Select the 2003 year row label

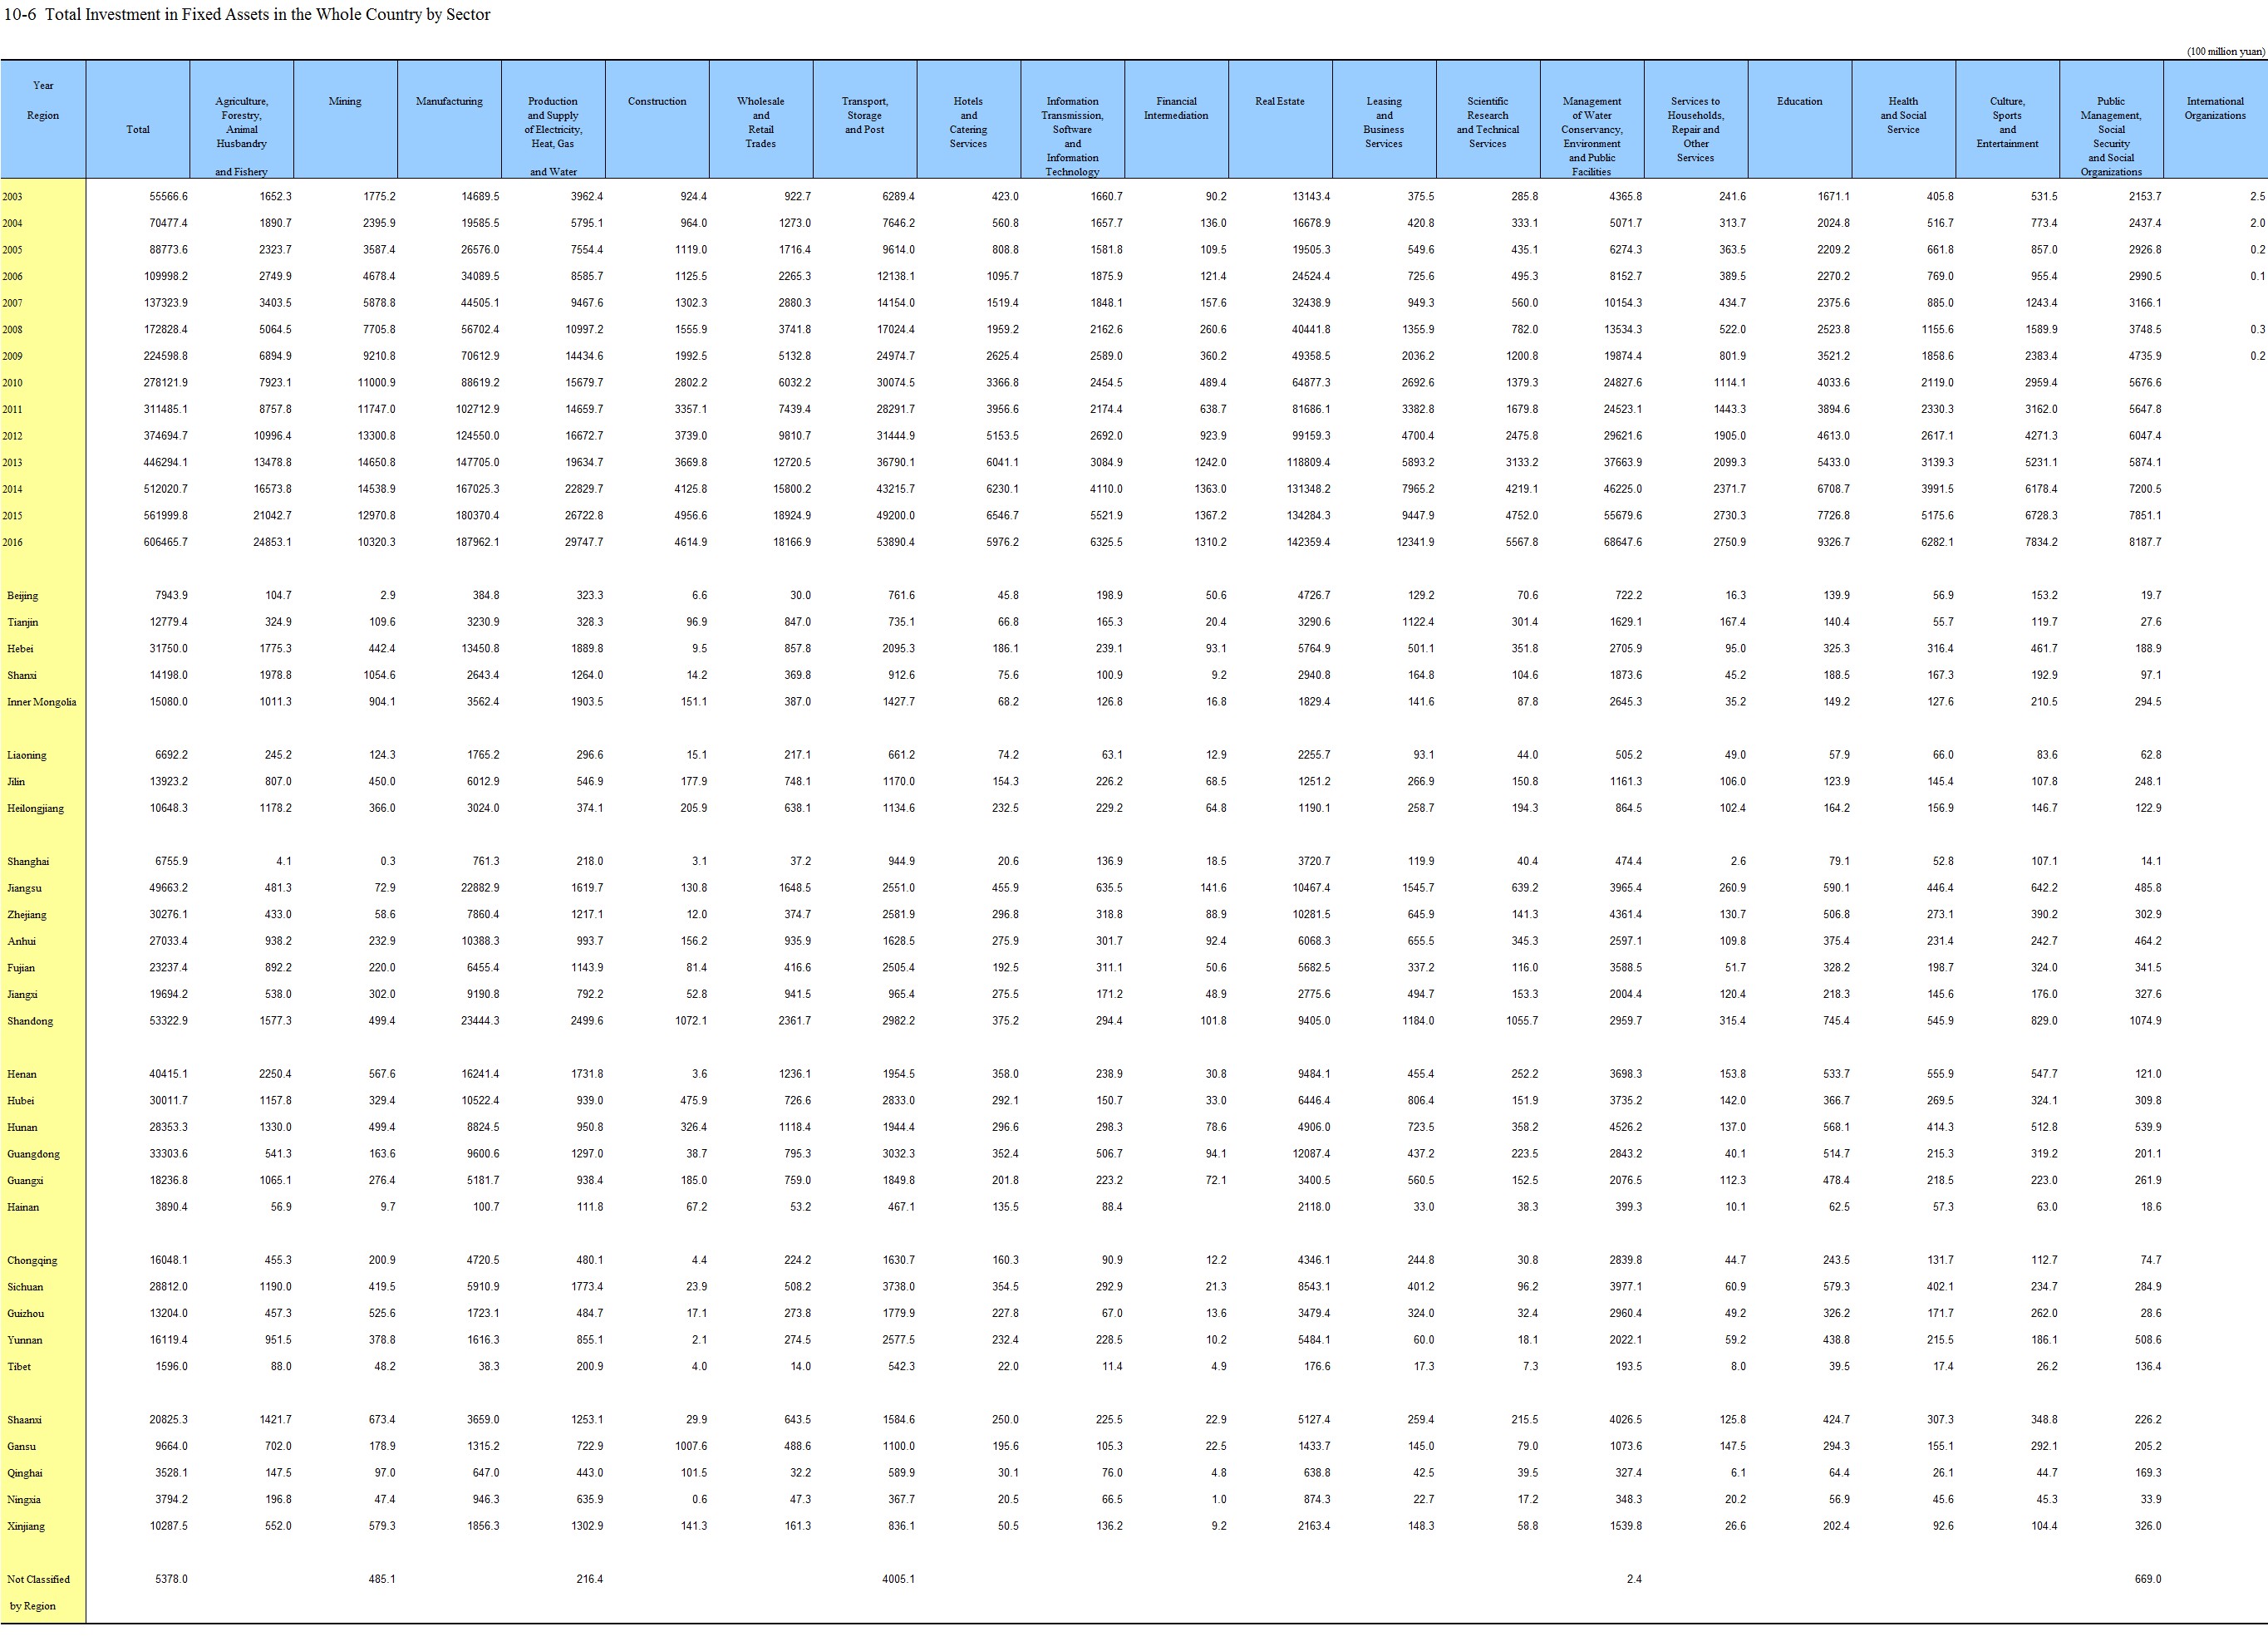click(x=12, y=197)
